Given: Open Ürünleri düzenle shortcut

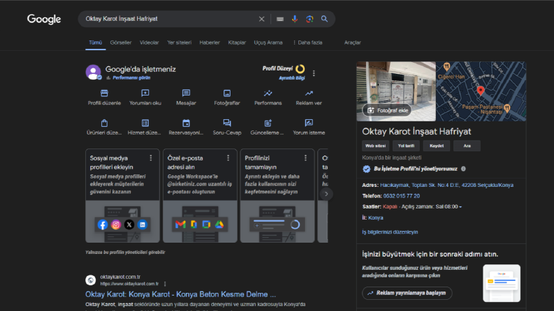Looking at the screenshot, I should (x=104, y=128).
